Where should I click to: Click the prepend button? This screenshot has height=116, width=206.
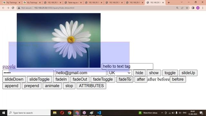(x=32, y=86)
